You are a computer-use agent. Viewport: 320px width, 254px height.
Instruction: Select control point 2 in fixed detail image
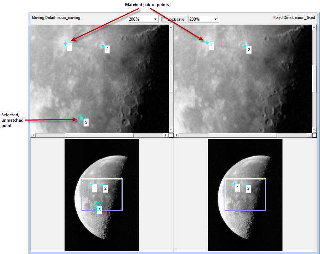[244, 46]
